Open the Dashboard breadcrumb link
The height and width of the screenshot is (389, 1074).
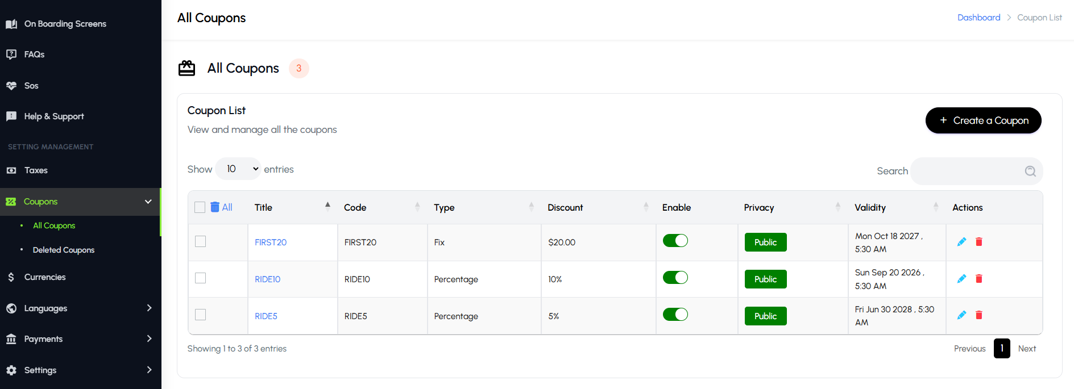978,18
